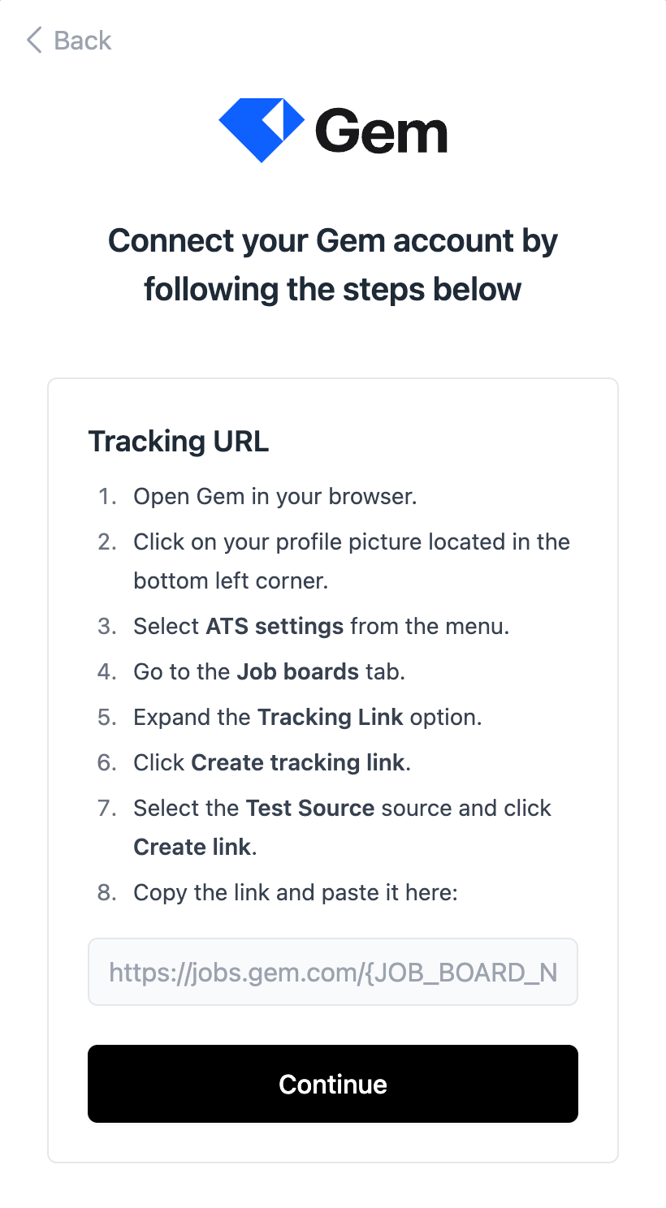Click the blue Gem diamond logo
Viewport: 666px width, 1208px height.
261,130
